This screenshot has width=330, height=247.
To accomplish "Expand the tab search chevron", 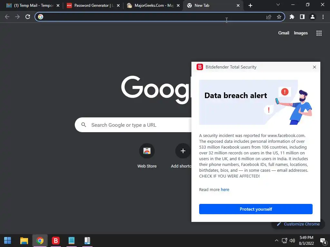I will 278,5.
